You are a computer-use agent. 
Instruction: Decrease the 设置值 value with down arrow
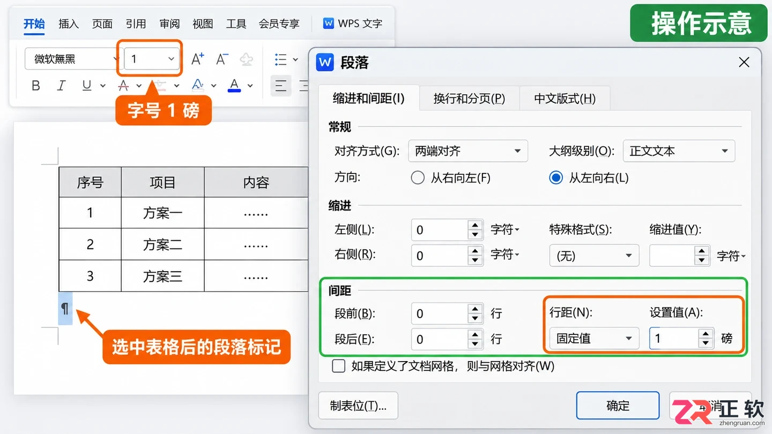coord(706,343)
